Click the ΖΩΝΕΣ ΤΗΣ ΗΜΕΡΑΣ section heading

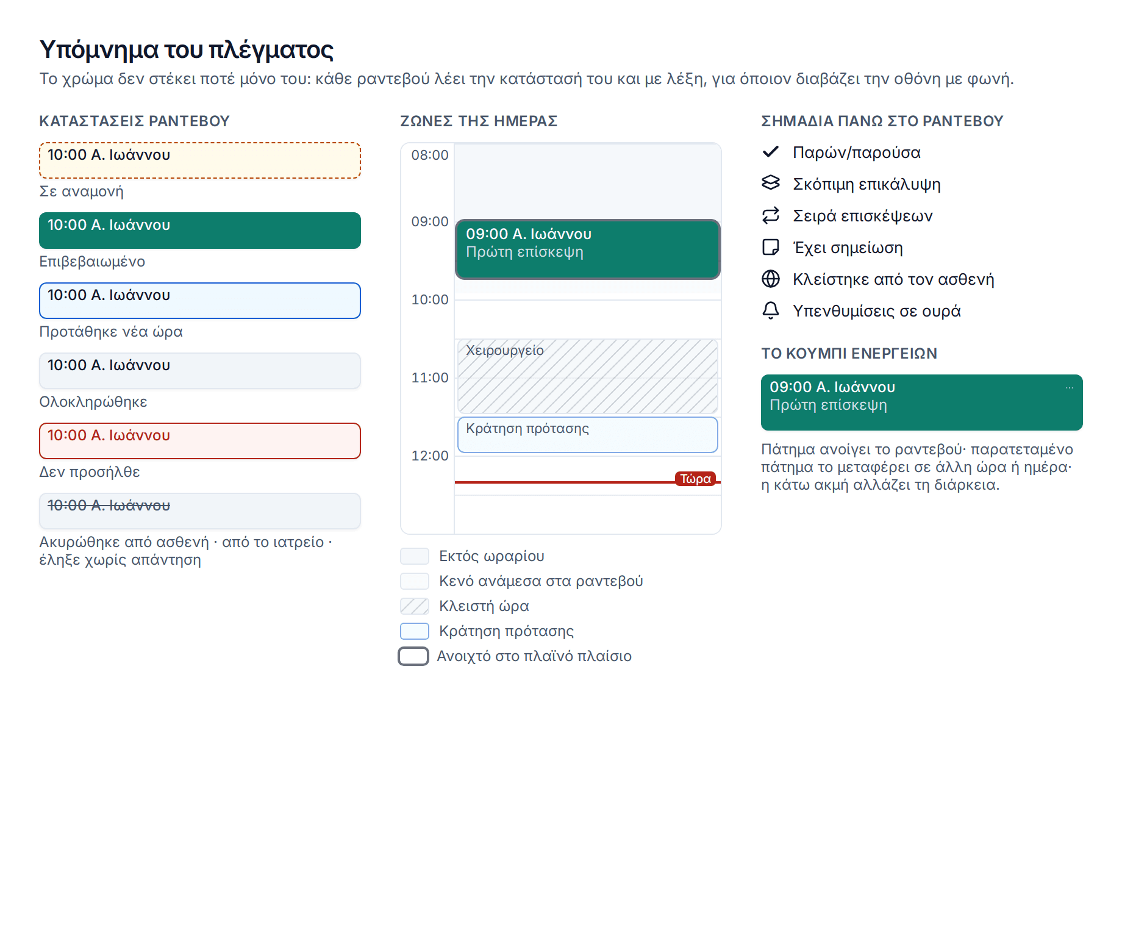[479, 121]
